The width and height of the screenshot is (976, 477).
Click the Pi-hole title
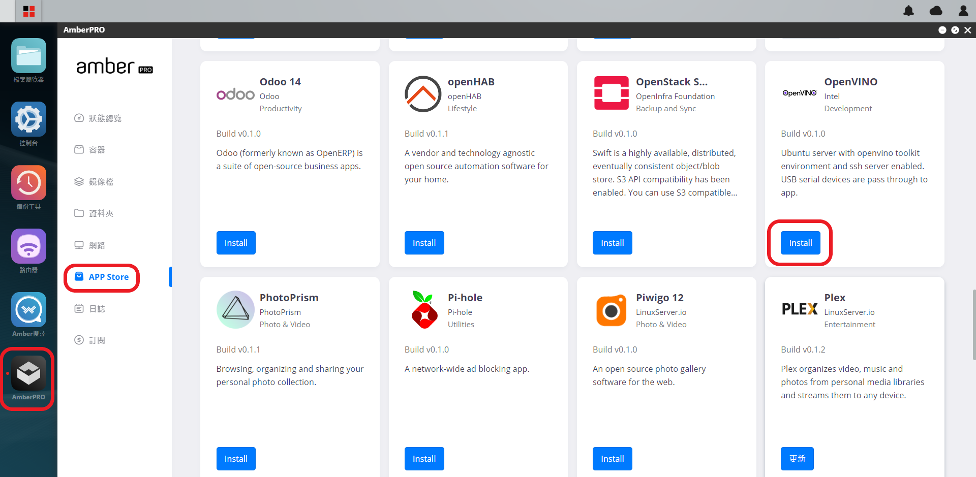[465, 298]
